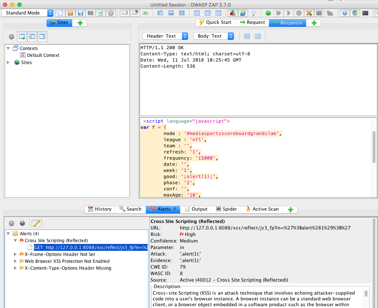
Task: Open the Standard Mode dropdown
Action: [x=27, y=13]
